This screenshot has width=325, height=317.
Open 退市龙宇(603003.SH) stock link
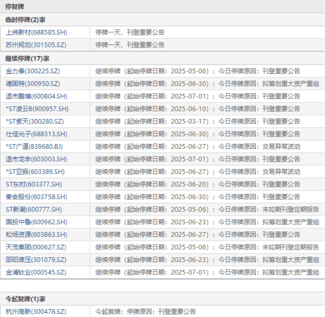coord(36,159)
